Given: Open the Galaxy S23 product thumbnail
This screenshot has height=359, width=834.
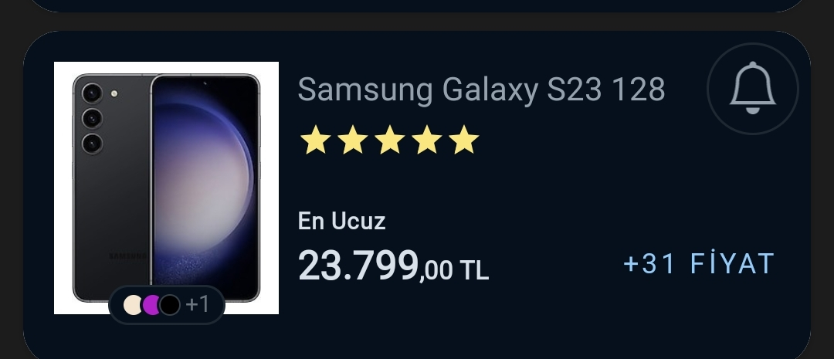Looking at the screenshot, I should pos(167,188).
